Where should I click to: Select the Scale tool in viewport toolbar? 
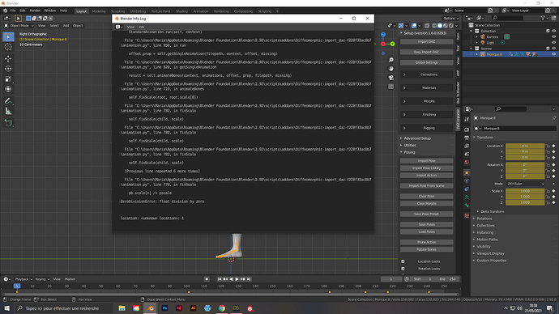pos(8,79)
